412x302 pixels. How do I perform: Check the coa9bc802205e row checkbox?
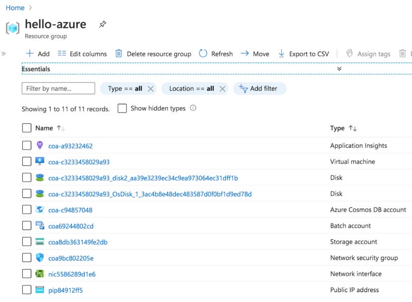(27, 257)
